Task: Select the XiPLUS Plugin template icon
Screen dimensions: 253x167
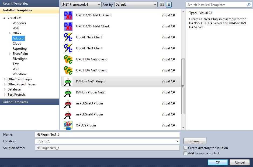Action: pyautogui.click(x=68, y=125)
